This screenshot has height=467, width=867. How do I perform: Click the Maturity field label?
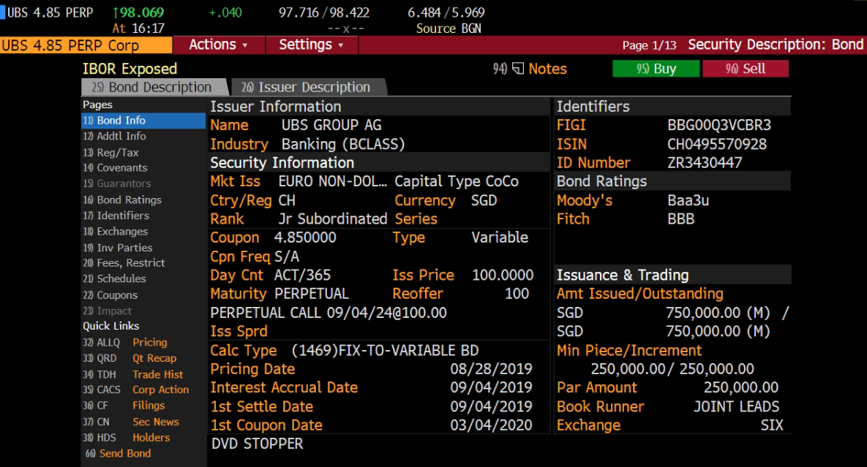point(239,295)
